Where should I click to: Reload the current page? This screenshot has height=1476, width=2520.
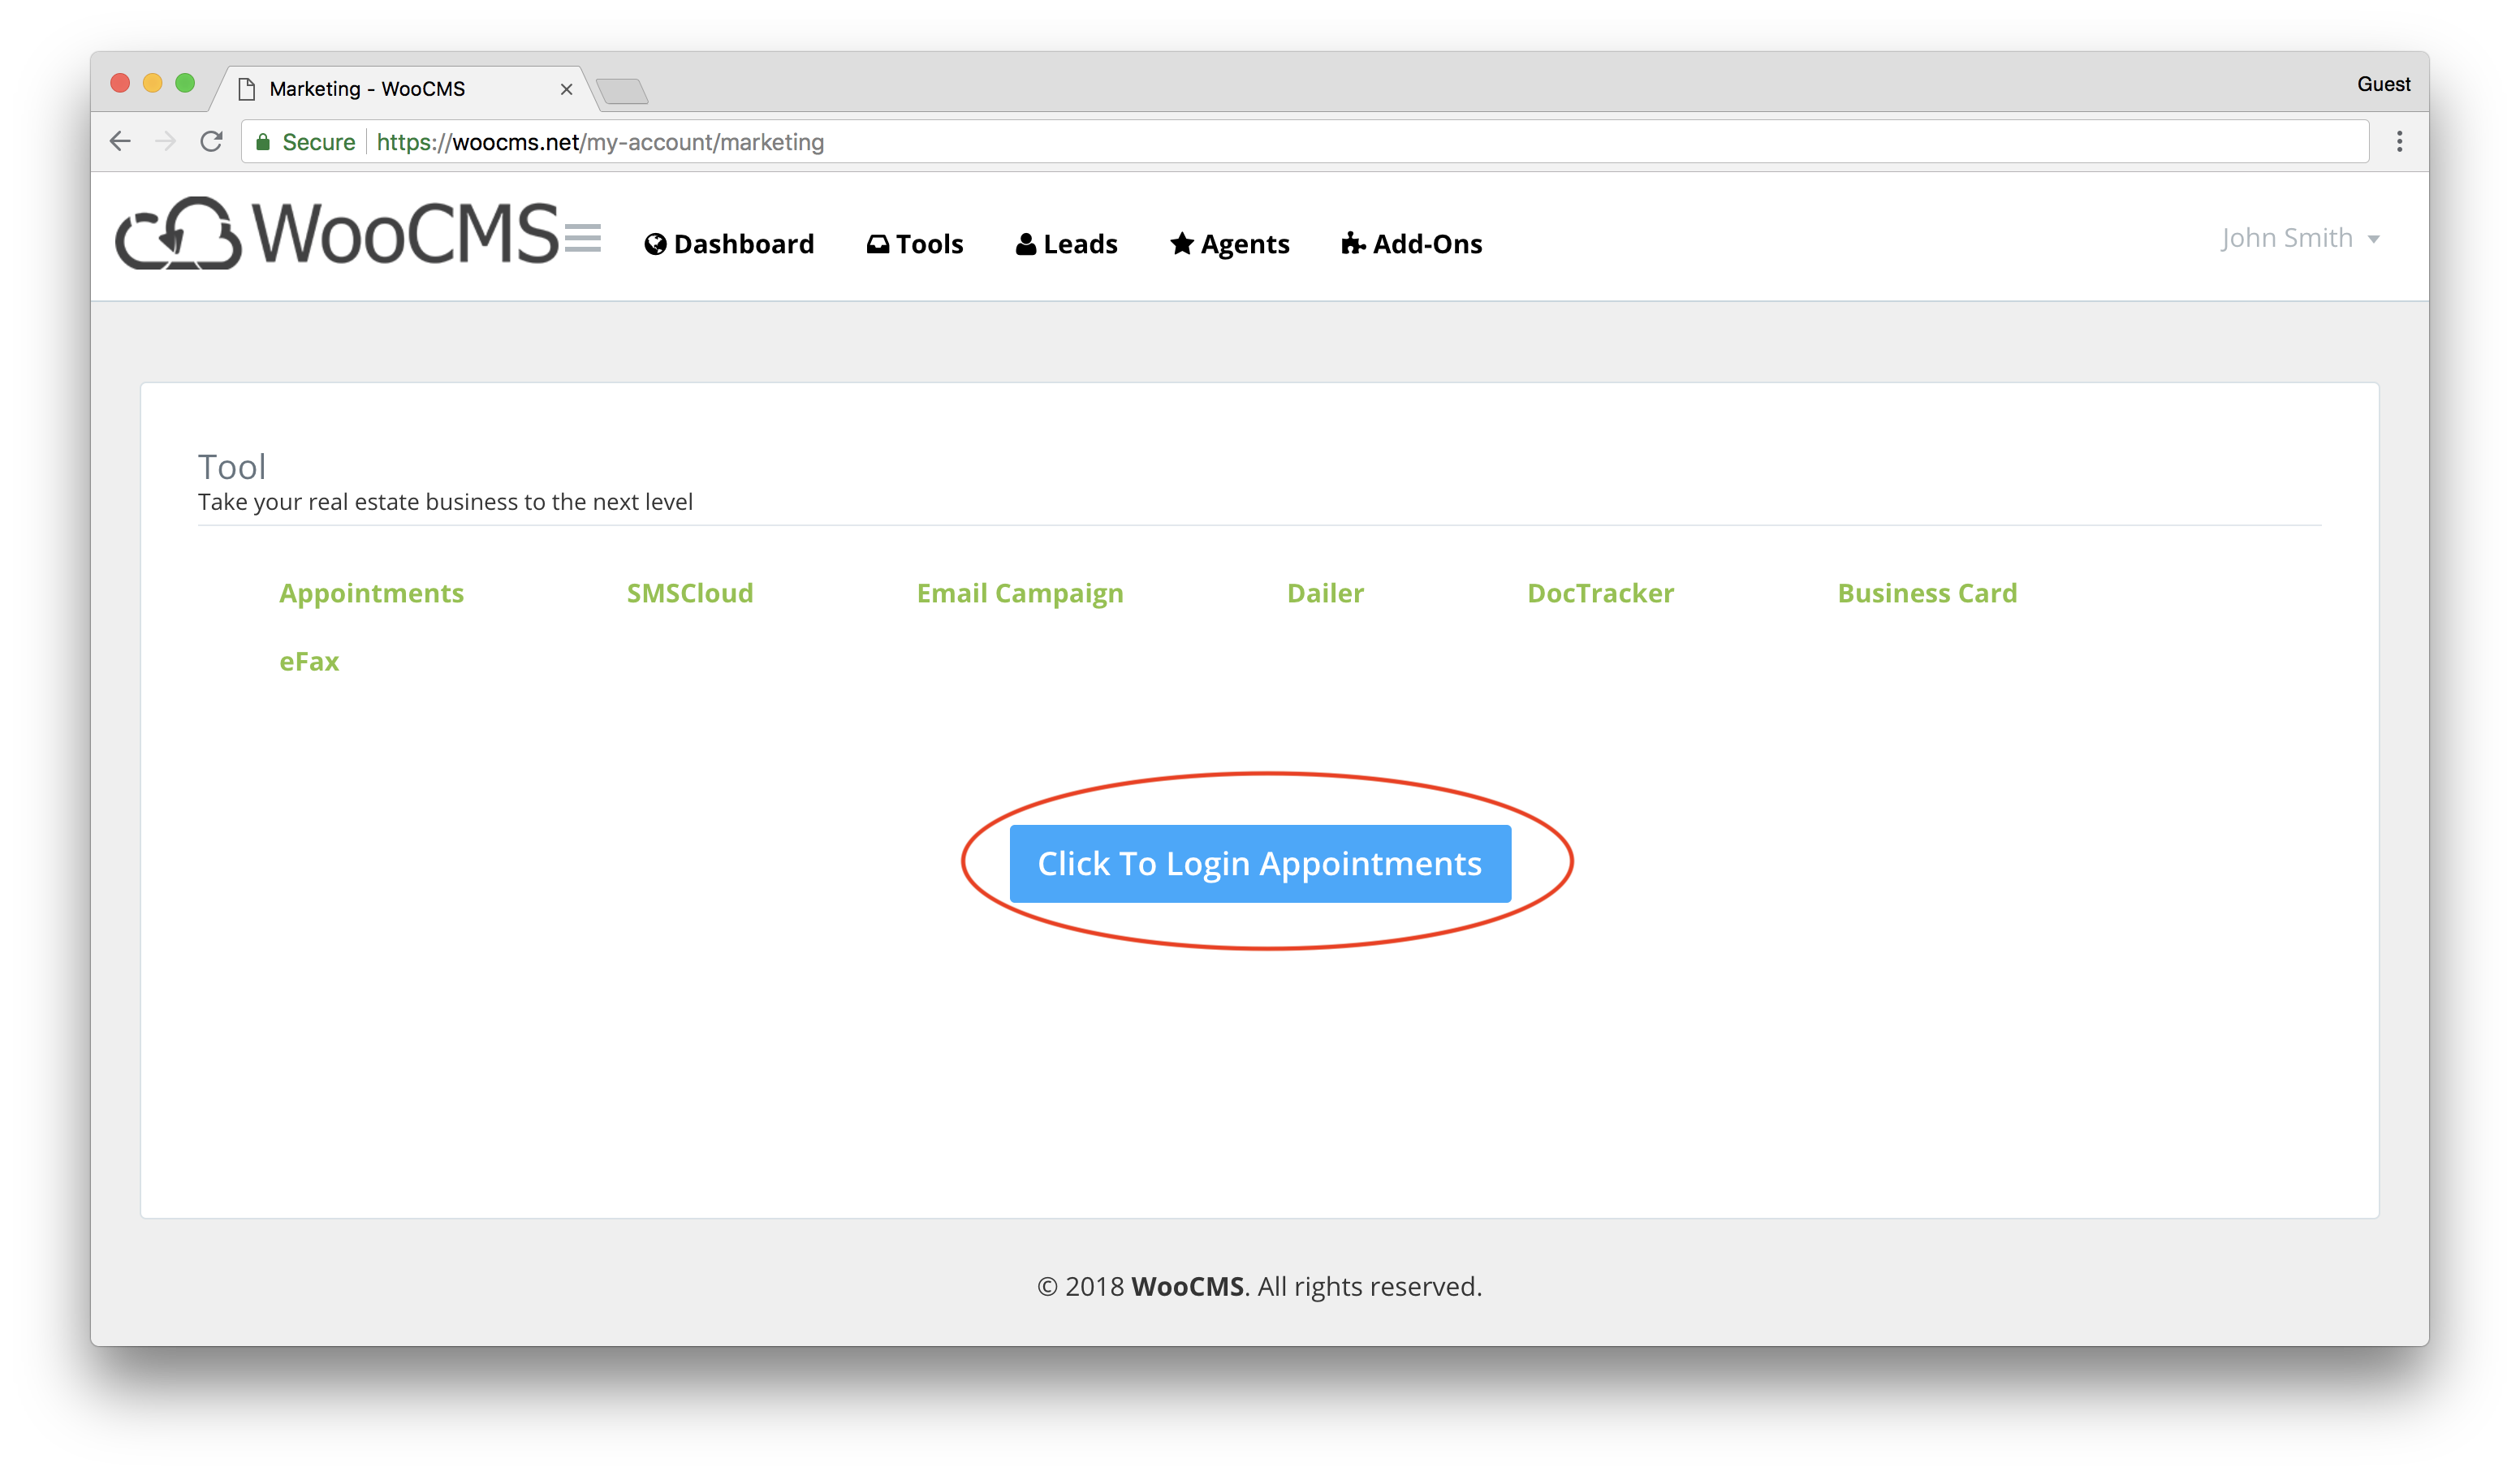[x=211, y=142]
